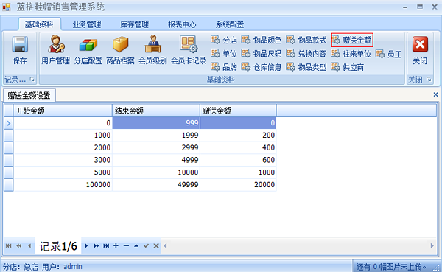Open 分店配置 branch configuration
The image size is (442, 272).
pyautogui.click(x=88, y=50)
